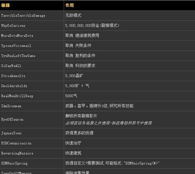Click the 快速治疗 description cell
This screenshot has height=174, width=195.
point(73,143)
